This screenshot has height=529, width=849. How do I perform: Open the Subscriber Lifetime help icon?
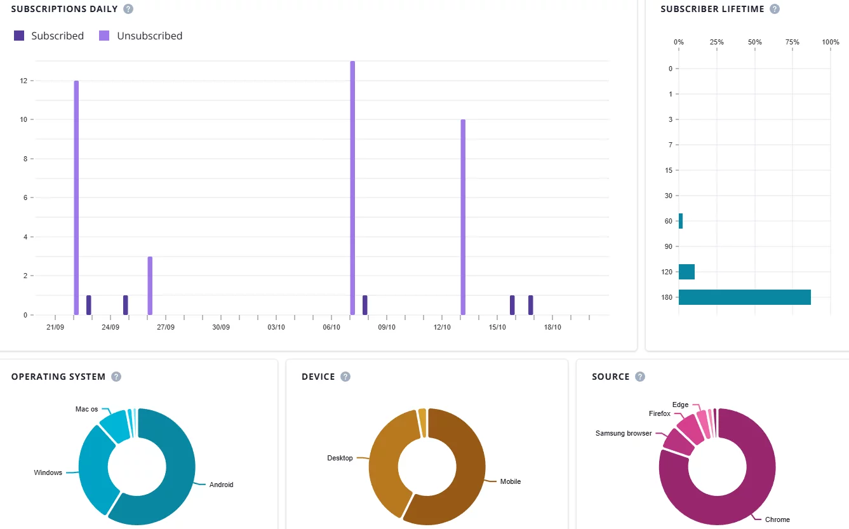(774, 9)
